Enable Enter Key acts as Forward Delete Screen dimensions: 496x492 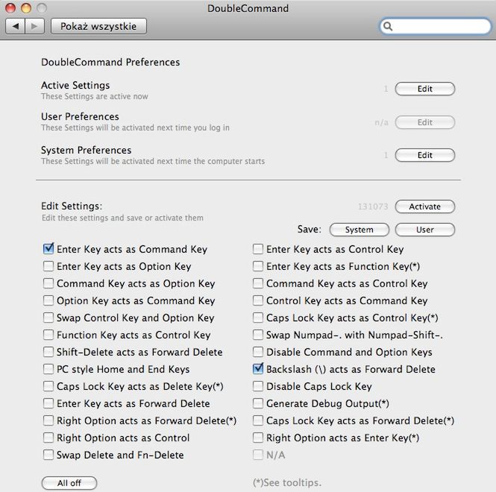pos(48,403)
